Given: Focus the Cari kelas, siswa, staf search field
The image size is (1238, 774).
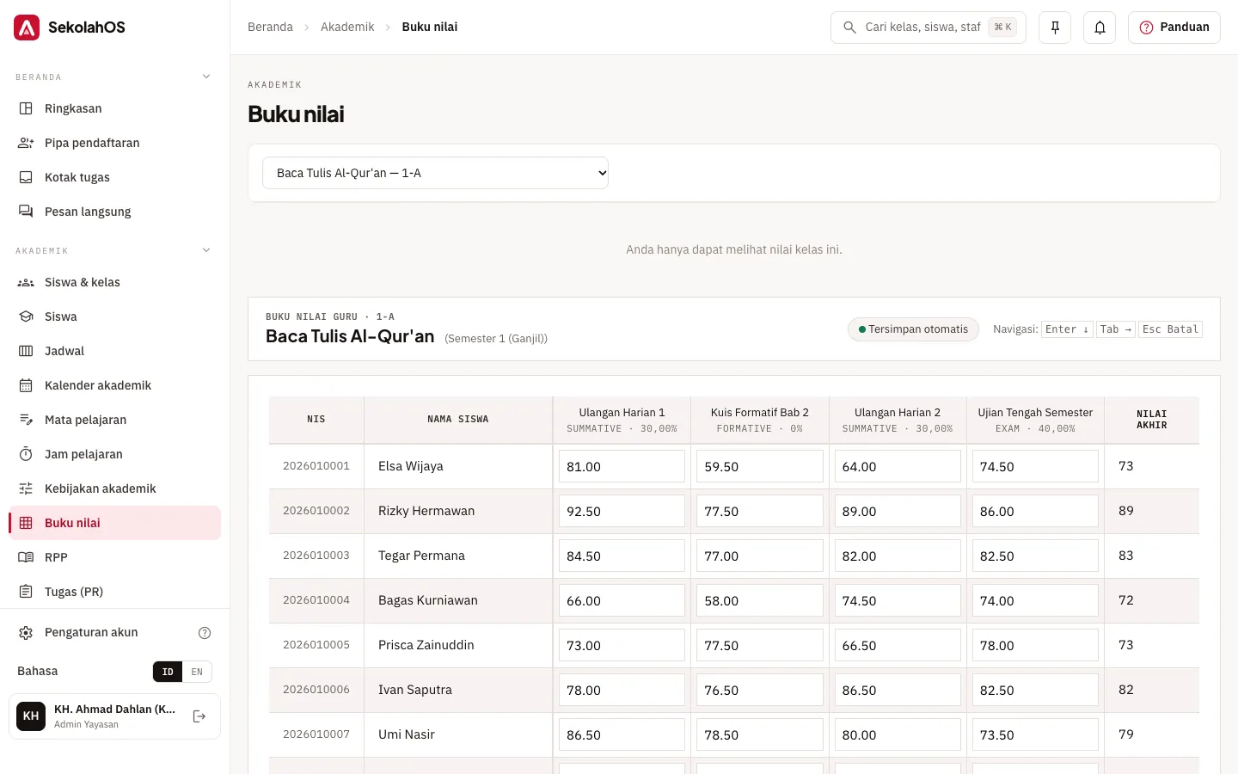Looking at the screenshot, I should click(x=928, y=28).
